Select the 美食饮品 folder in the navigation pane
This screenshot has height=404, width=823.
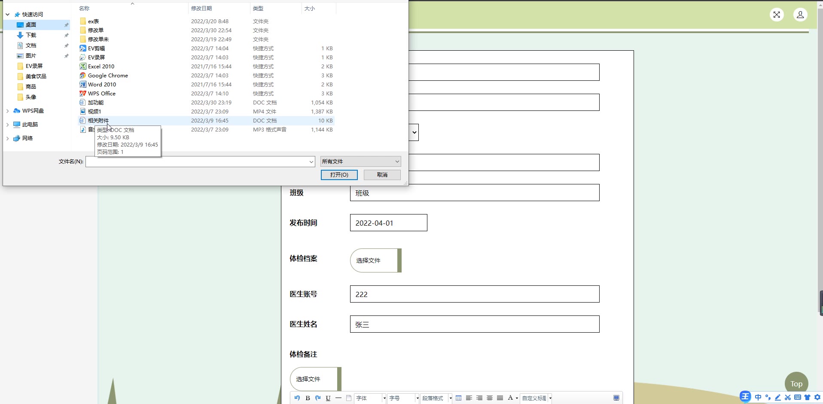36,77
